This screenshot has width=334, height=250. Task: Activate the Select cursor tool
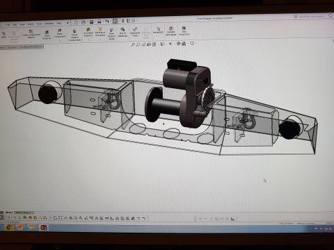point(116,22)
